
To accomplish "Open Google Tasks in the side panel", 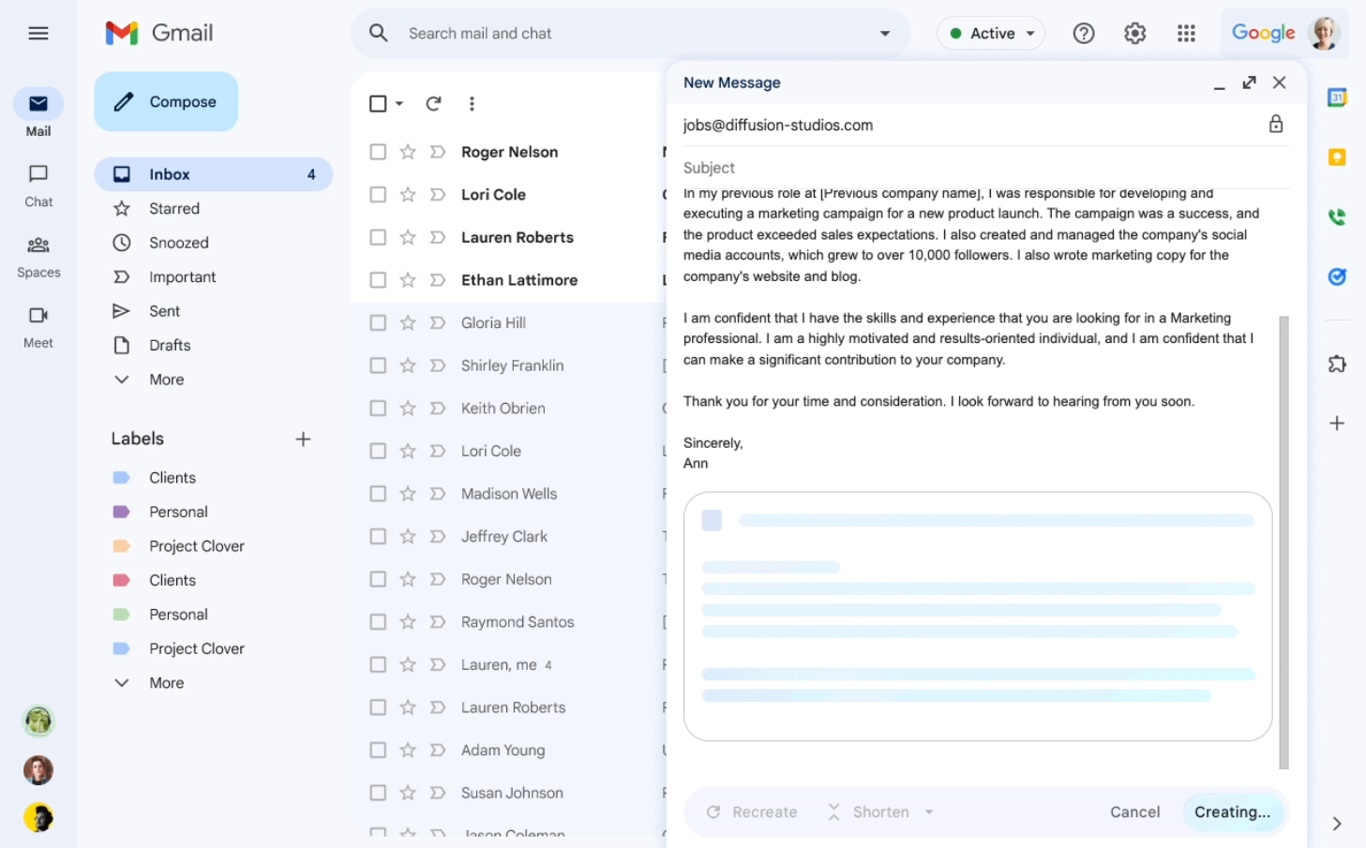I will point(1338,276).
